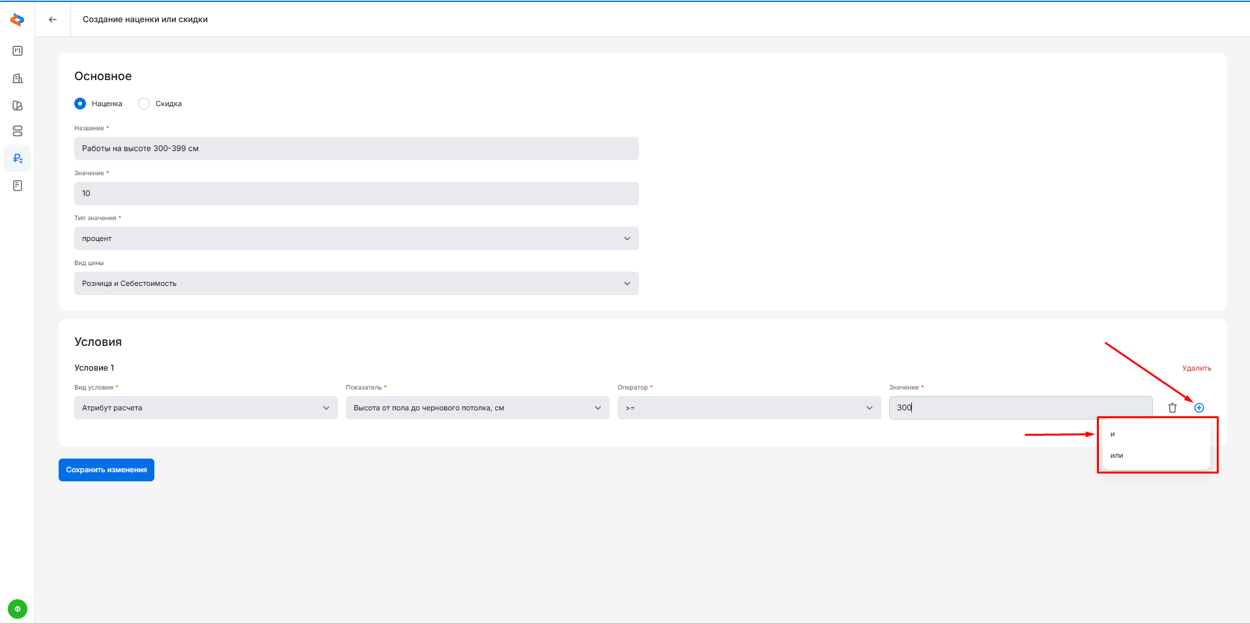Open the Оператор dropdown
The height and width of the screenshot is (624, 1250).
[748, 408]
